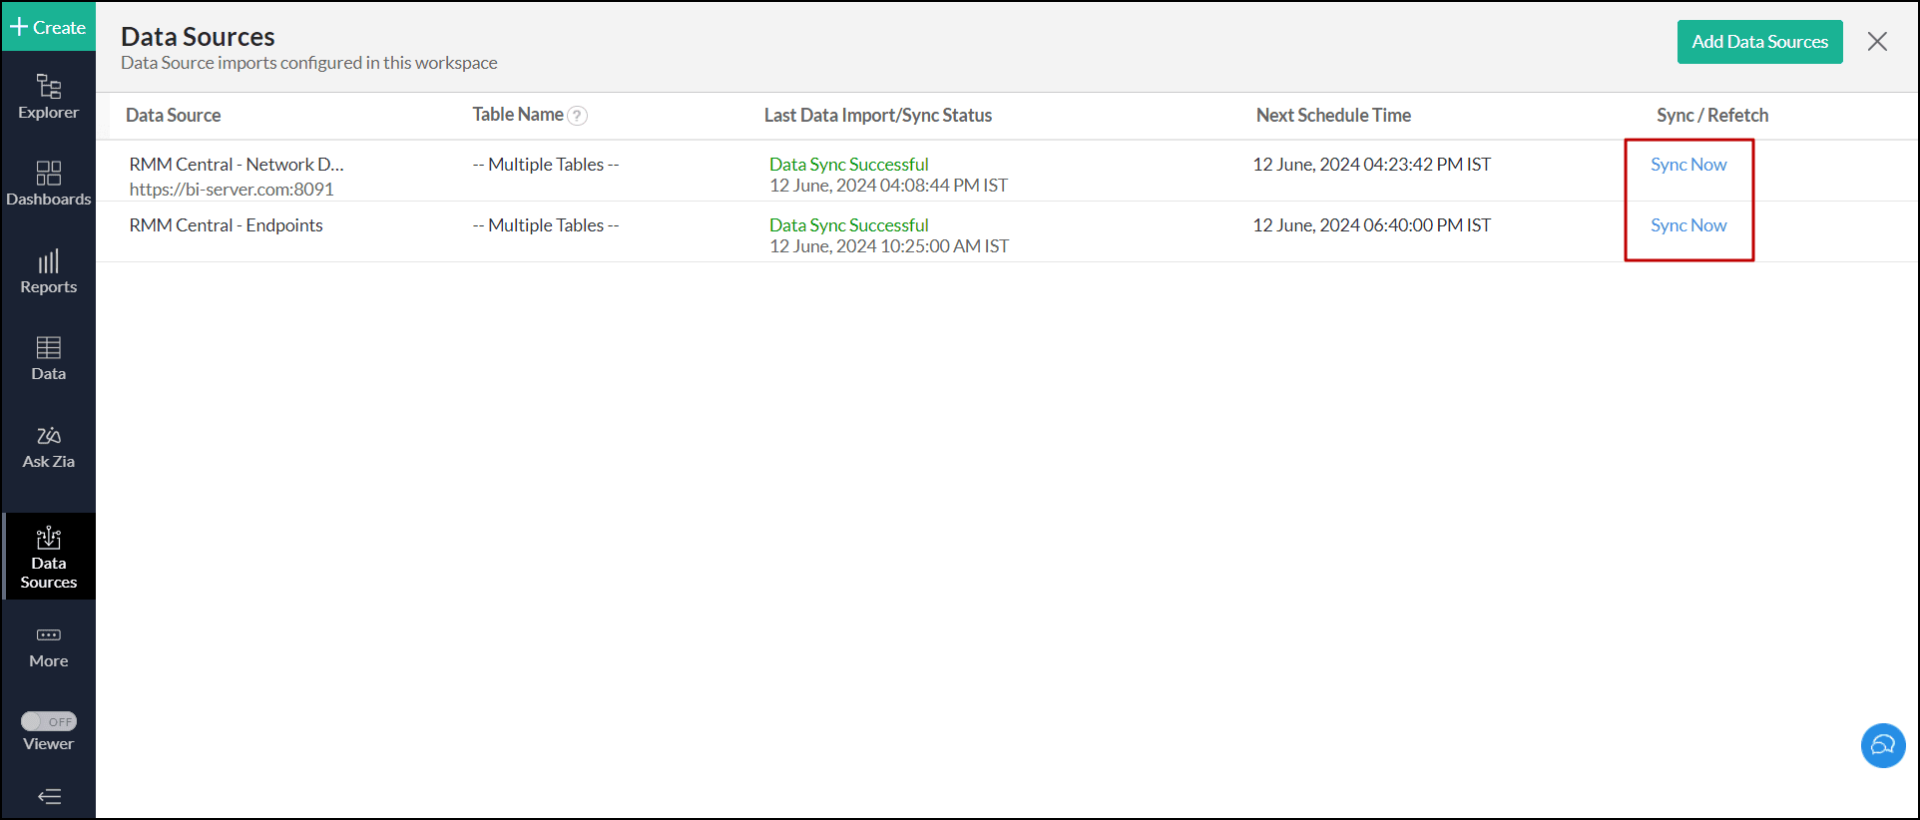1920x820 pixels.
Task: Click the 10:25:00 AM IST last sync timestamp
Action: click(889, 246)
